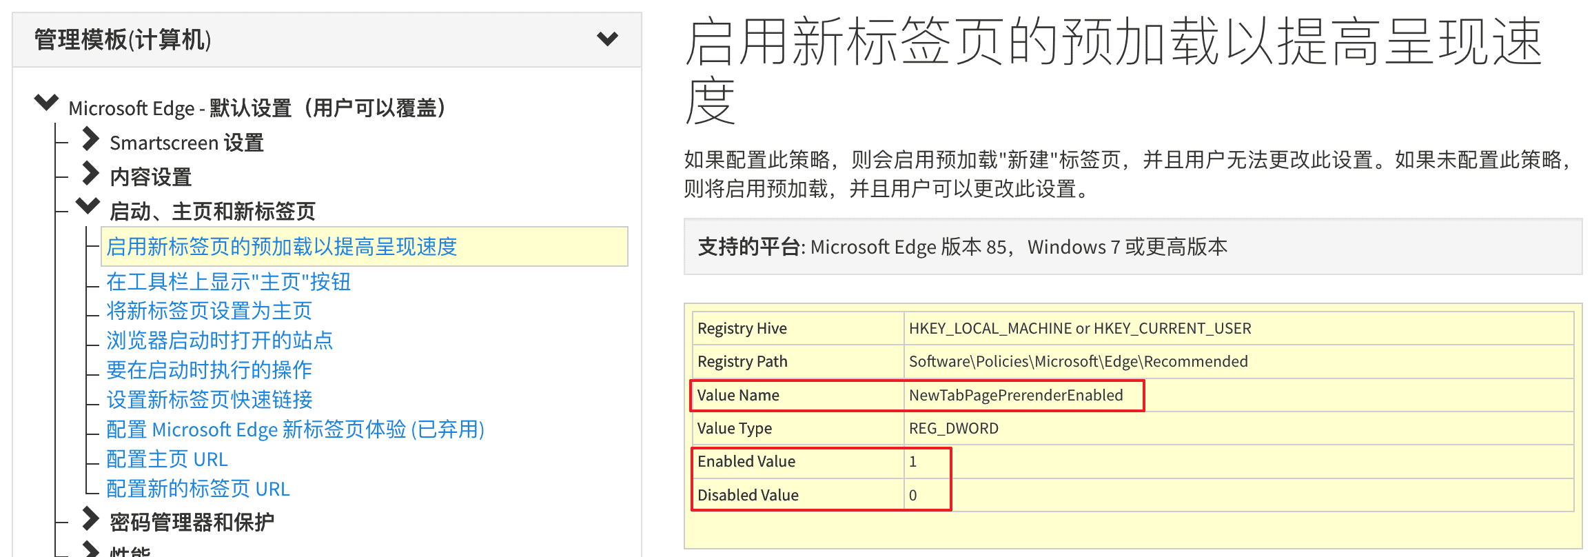Collapse the 管理模板(计算机) panel dropdown

[607, 39]
